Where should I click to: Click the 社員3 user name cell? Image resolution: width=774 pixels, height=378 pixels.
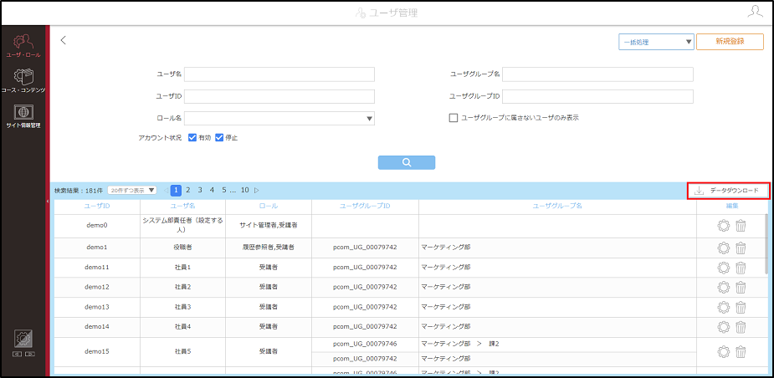(x=182, y=307)
